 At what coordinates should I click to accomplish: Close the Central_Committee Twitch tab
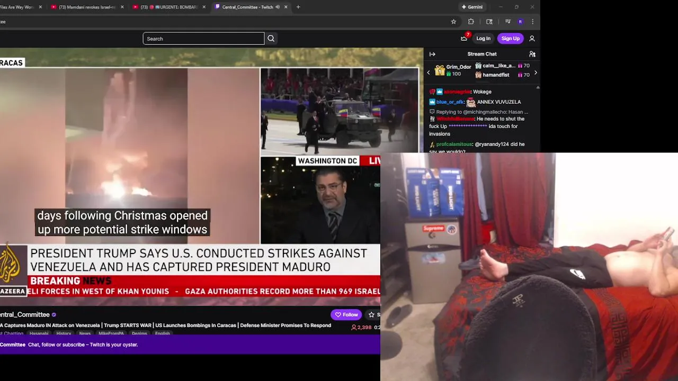pyautogui.click(x=286, y=7)
